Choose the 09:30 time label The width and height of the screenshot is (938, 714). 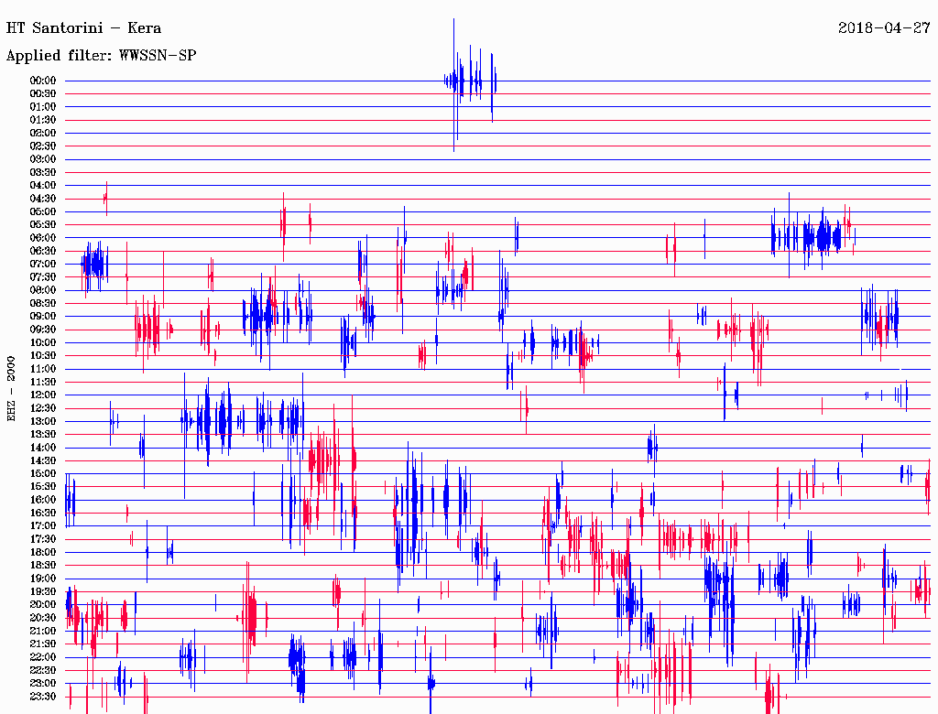[x=43, y=330]
